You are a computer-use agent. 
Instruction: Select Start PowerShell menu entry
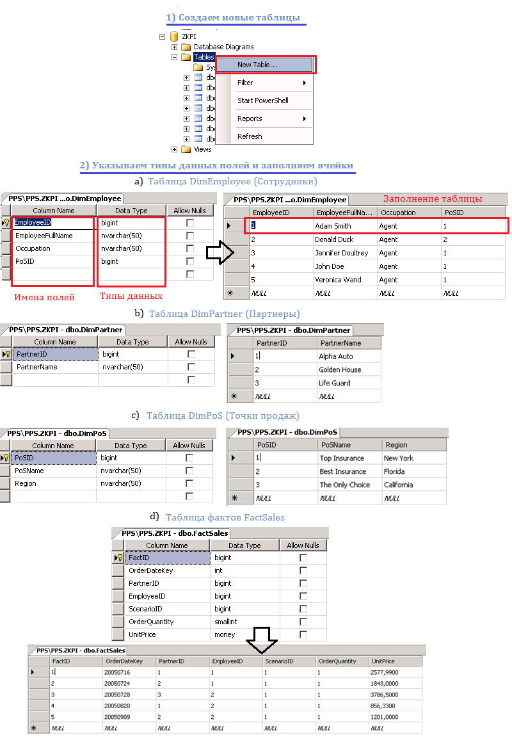pos(262,101)
